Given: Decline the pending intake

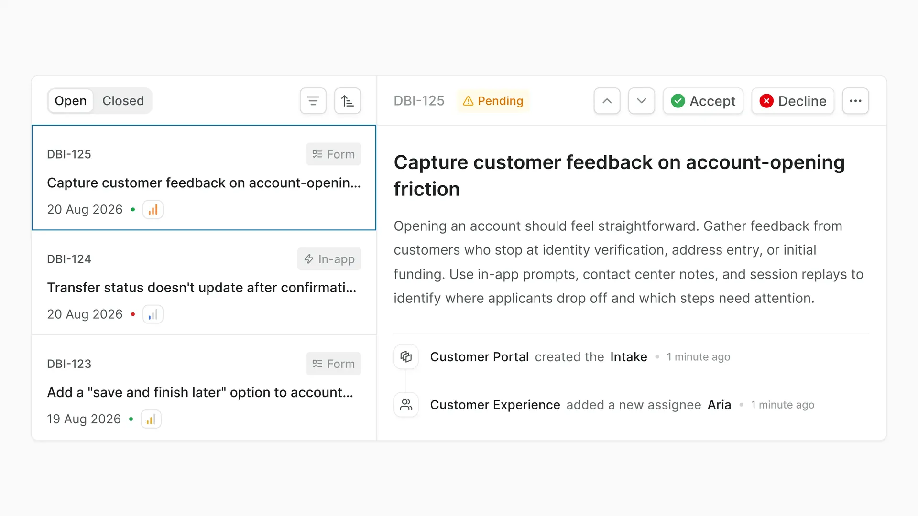Looking at the screenshot, I should click(x=793, y=101).
